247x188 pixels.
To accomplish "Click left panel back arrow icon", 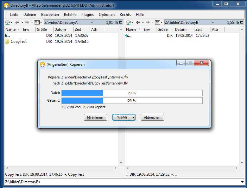I will tap(17, 22).
